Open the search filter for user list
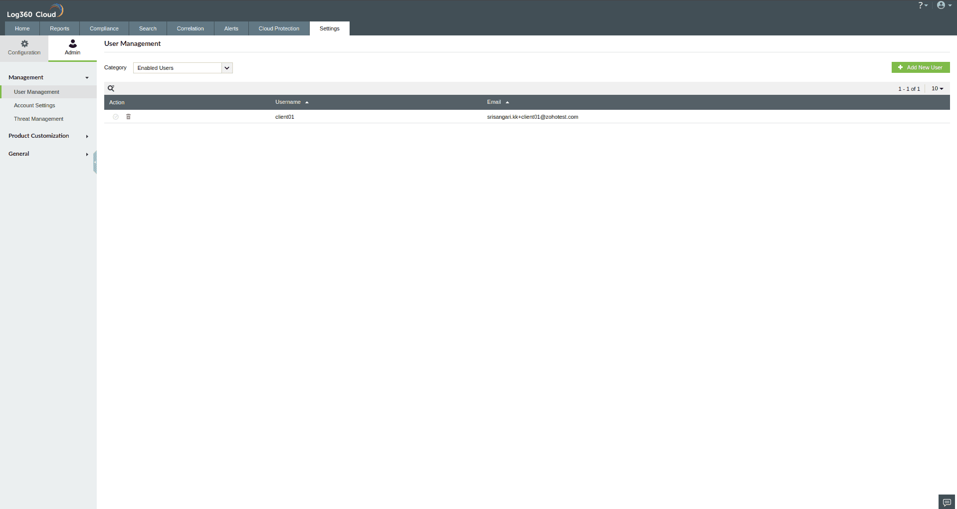The width and height of the screenshot is (957, 509). pyautogui.click(x=111, y=88)
